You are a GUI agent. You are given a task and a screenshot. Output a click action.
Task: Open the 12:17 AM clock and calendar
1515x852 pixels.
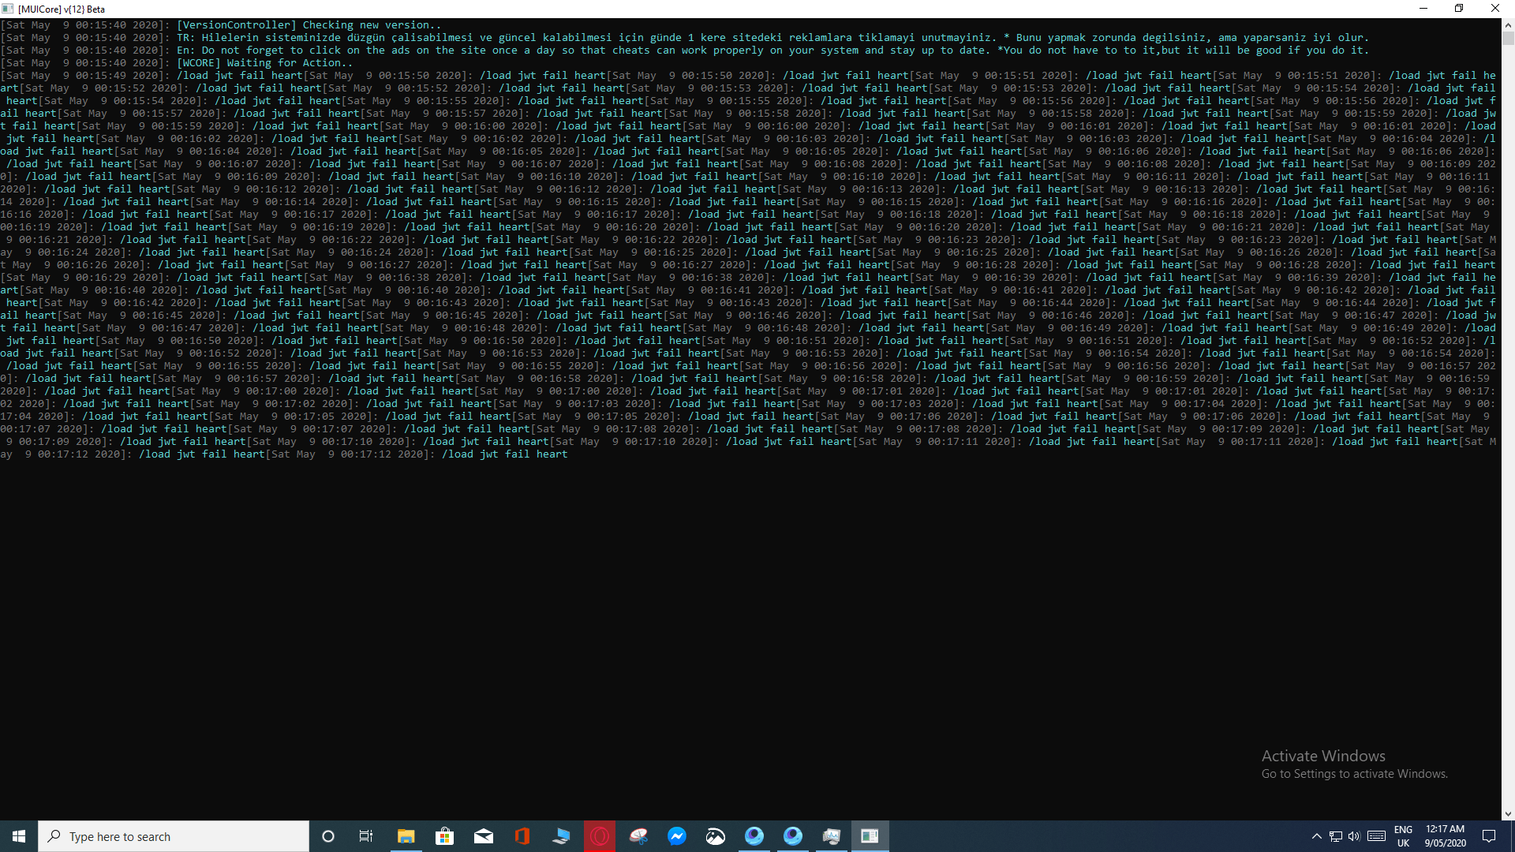1445,836
